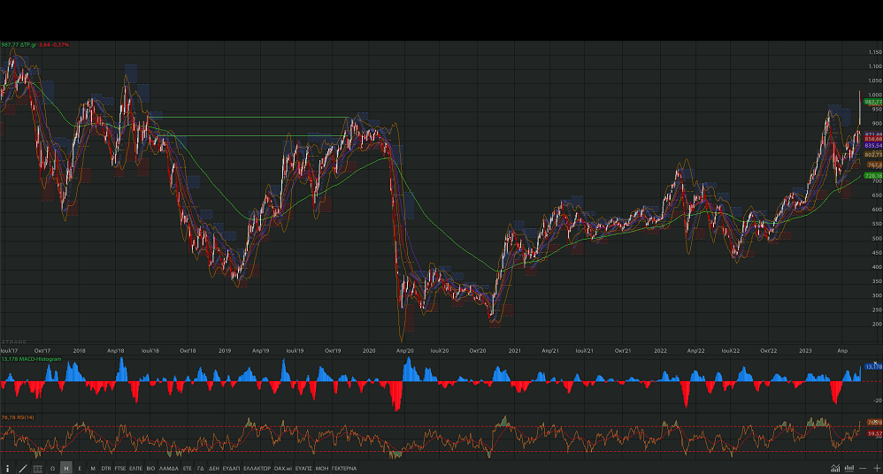Close the MACD-Histogram panel with X

[x=875, y=363]
